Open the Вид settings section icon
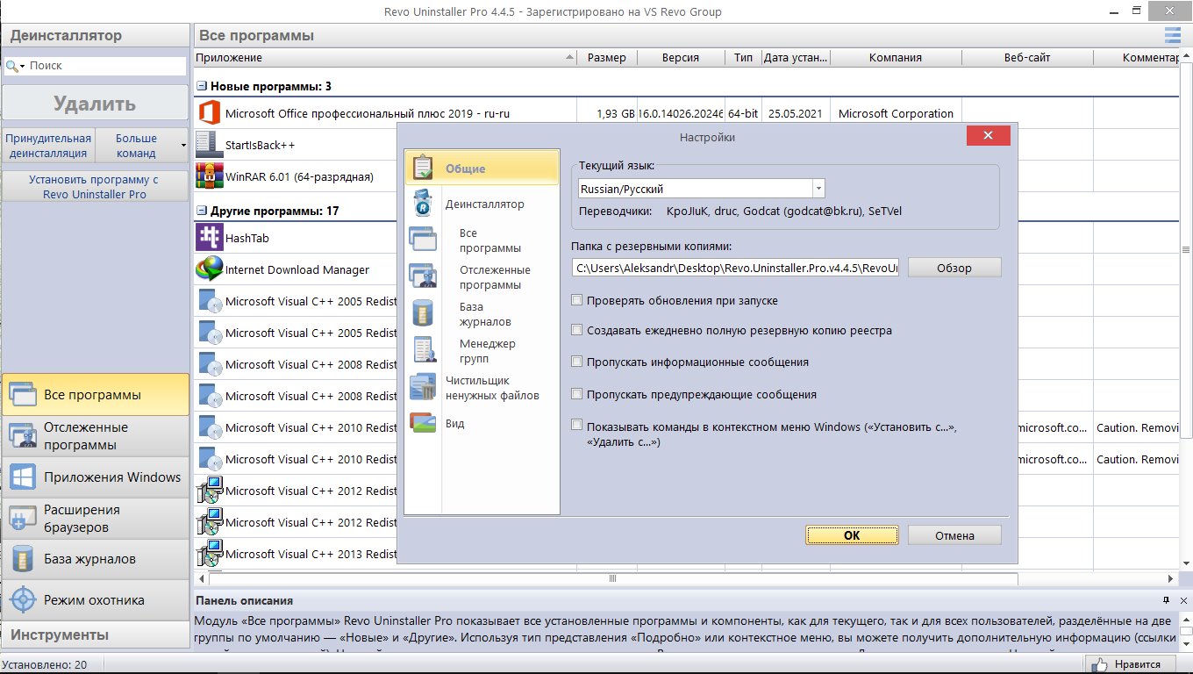The image size is (1193, 674). (x=423, y=424)
